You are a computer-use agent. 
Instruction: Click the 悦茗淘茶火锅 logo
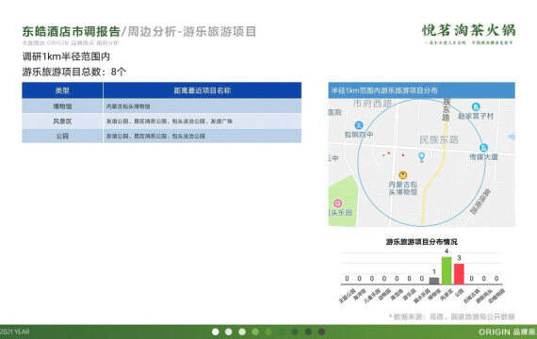pyautogui.click(x=468, y=33)
